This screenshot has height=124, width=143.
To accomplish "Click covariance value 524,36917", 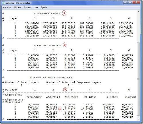I will (86, 31).
